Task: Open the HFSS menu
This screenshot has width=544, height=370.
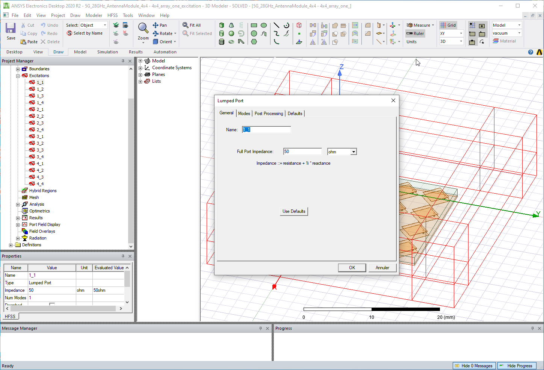Action: point(112,15)
